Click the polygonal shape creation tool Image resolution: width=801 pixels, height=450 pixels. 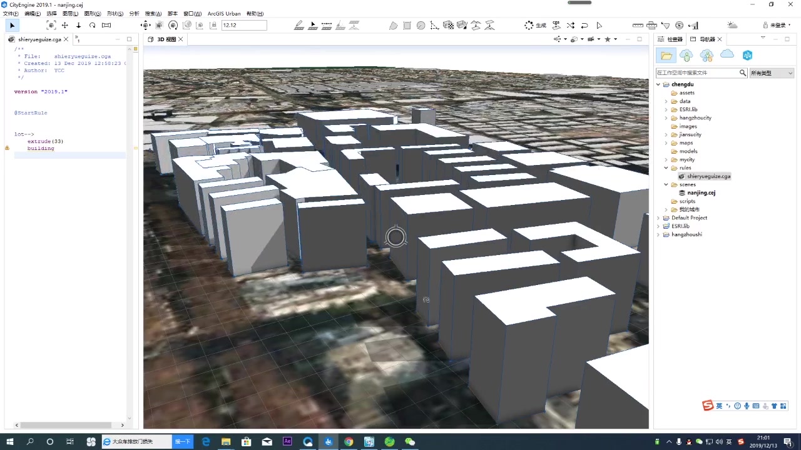click(393, 25)
